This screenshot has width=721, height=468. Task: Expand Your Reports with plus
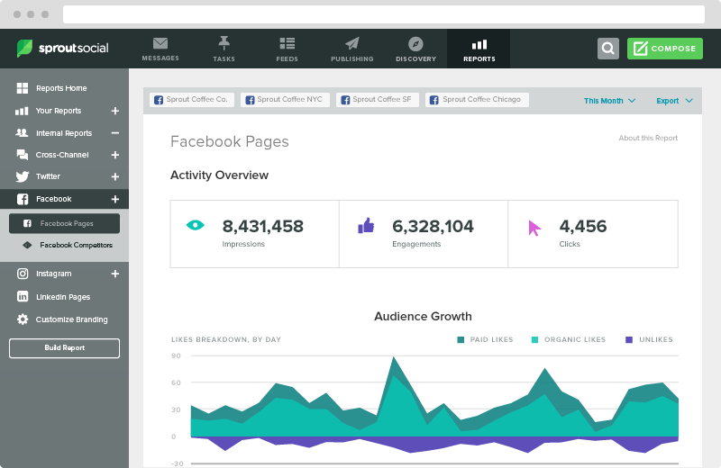point(115,111)
